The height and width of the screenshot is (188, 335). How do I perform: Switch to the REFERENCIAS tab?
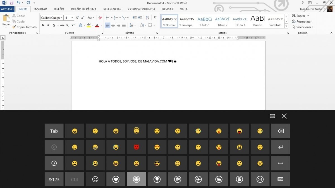(x=112, y=9)
